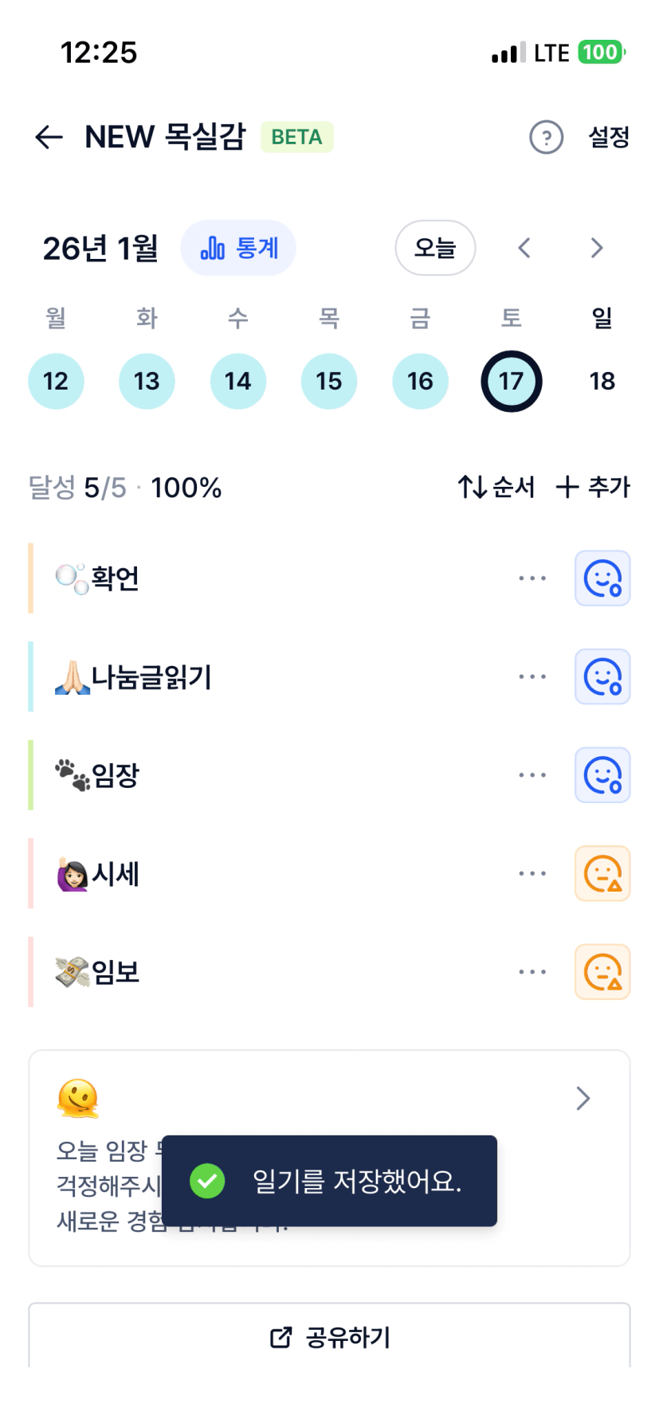This screenshot has width=659, height=1427.
Task: Tap the back arrow icon
Action: pyautogui.click(x=49, y=137)
